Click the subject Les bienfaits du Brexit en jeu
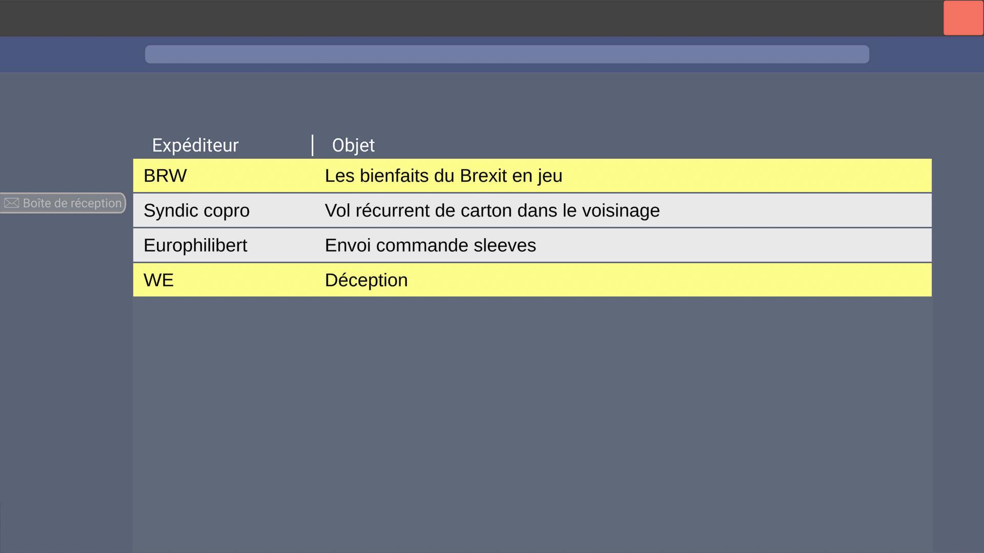 [443, 175]
